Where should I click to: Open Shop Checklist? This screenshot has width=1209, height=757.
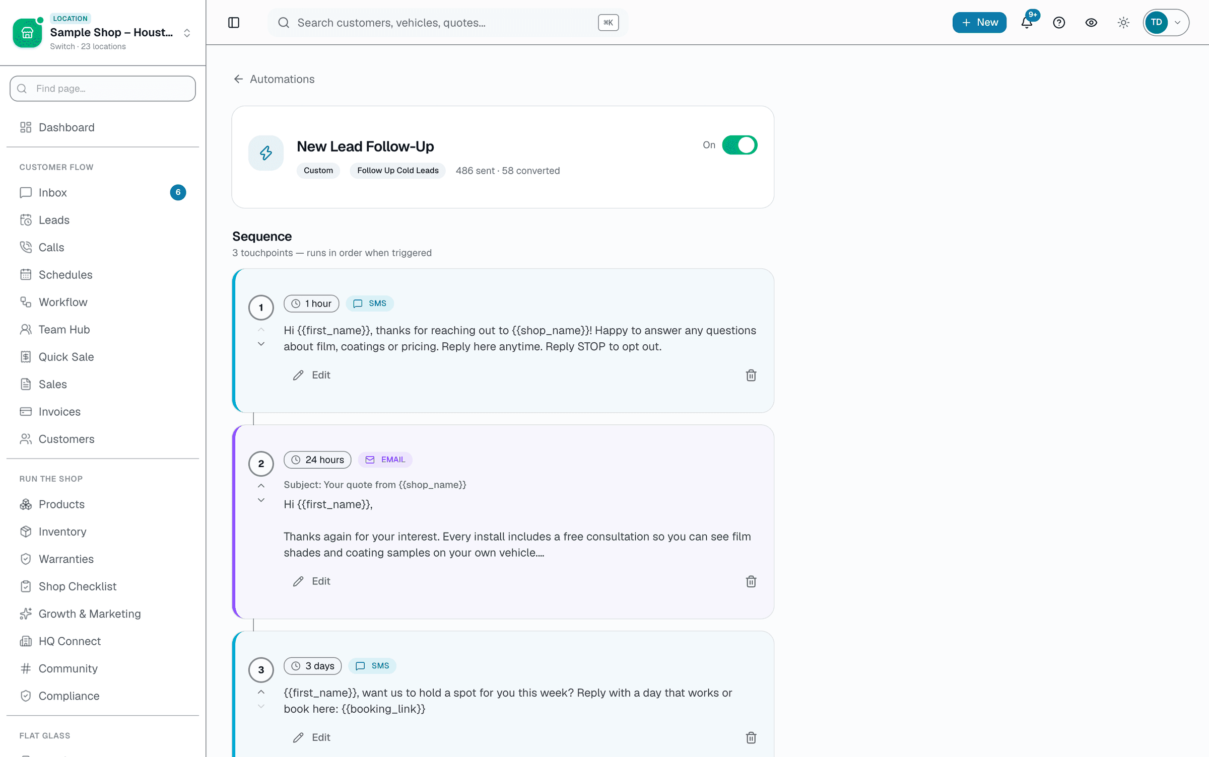point(103,586)
